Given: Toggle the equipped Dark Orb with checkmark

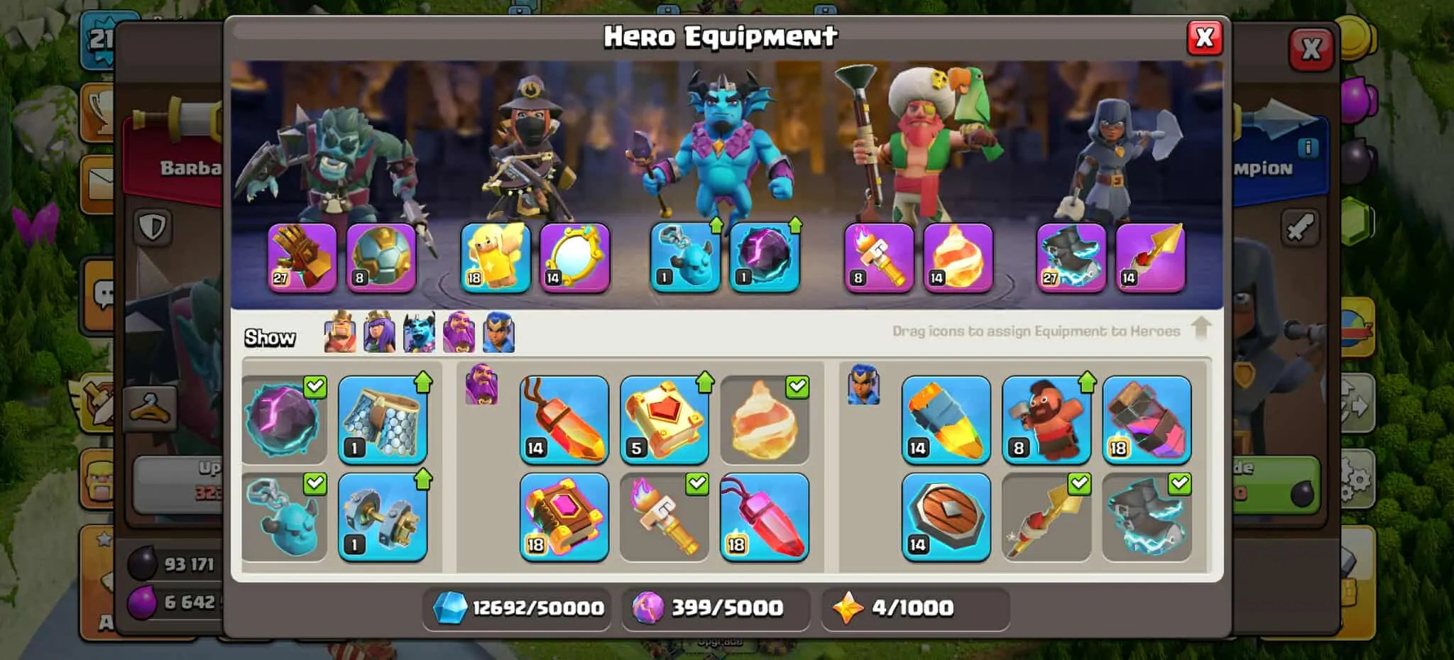Looking at the screenshot, I should [284, 420].
